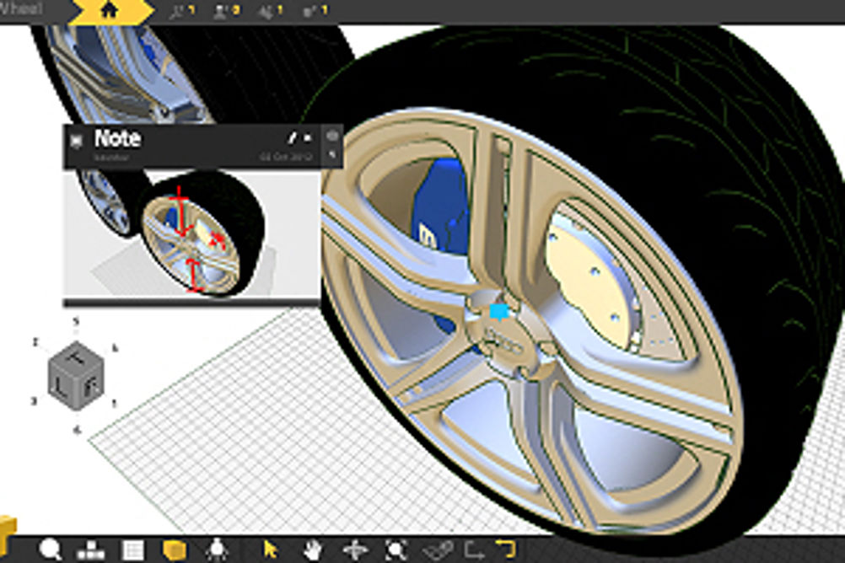Screen dimensions: 845x563
Task: Toggle the grid table tool
Action: [132, 550]
